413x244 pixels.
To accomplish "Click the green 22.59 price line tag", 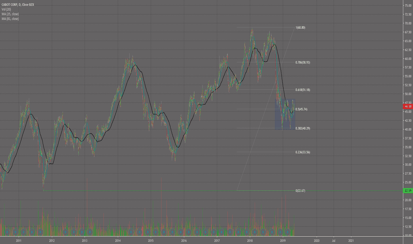I will coord(408,190).
